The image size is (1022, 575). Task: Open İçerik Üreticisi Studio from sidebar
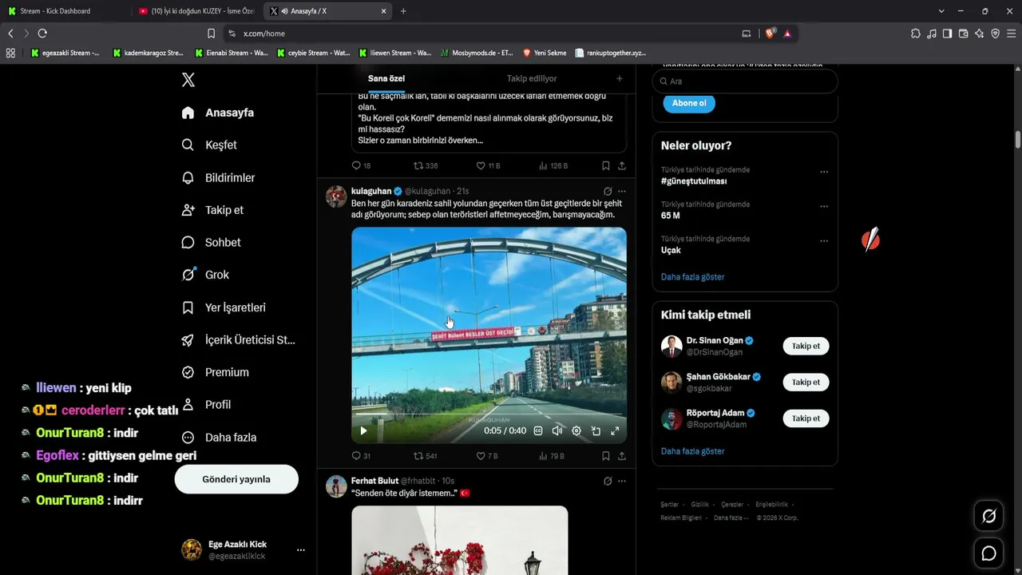tap(238, 340)
